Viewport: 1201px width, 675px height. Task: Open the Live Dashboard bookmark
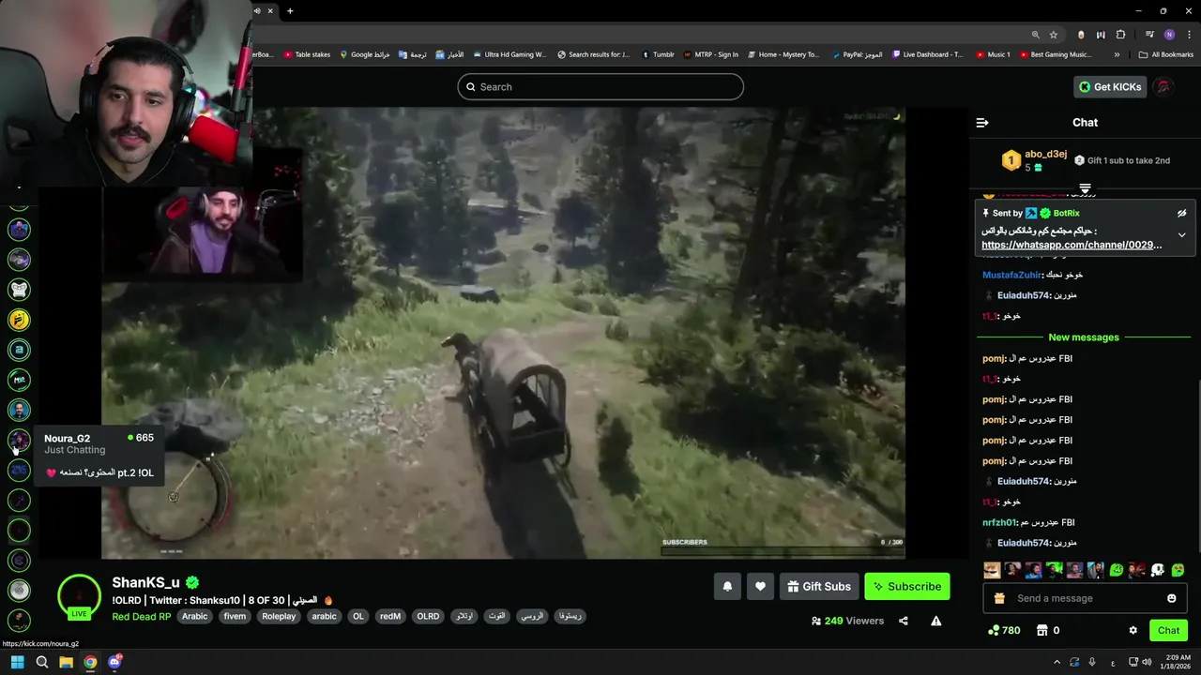click(x=927, y=54)
